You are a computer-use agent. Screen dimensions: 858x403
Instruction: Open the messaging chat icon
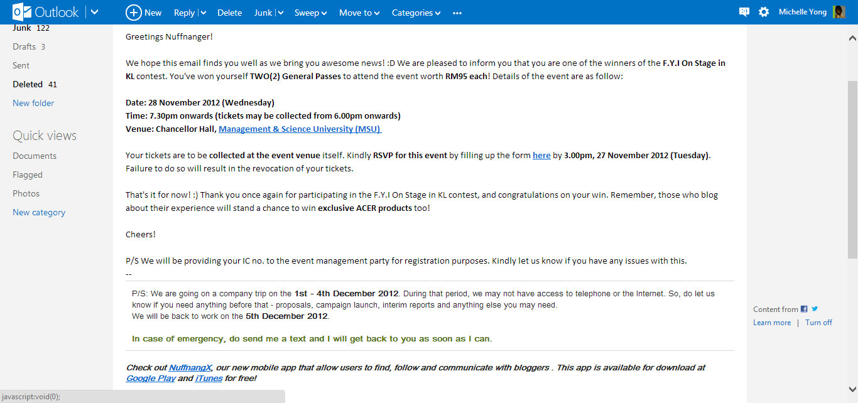pyautogui.click(x=744, y=12)
